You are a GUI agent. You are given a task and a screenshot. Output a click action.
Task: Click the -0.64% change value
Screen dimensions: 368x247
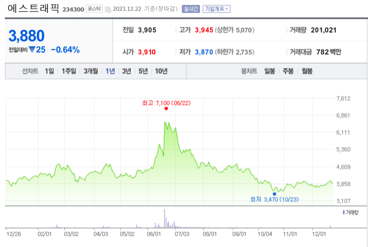point(65,50)
